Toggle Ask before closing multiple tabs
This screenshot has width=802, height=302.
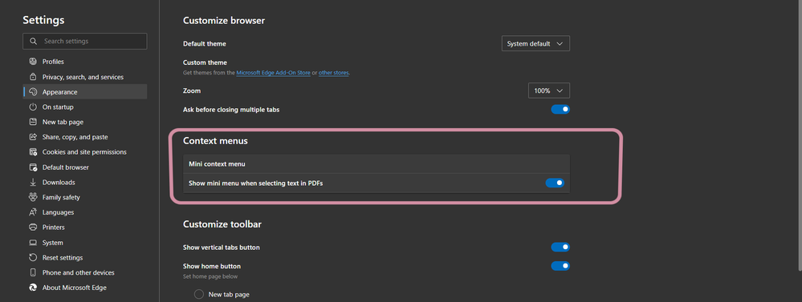(560, 109)
